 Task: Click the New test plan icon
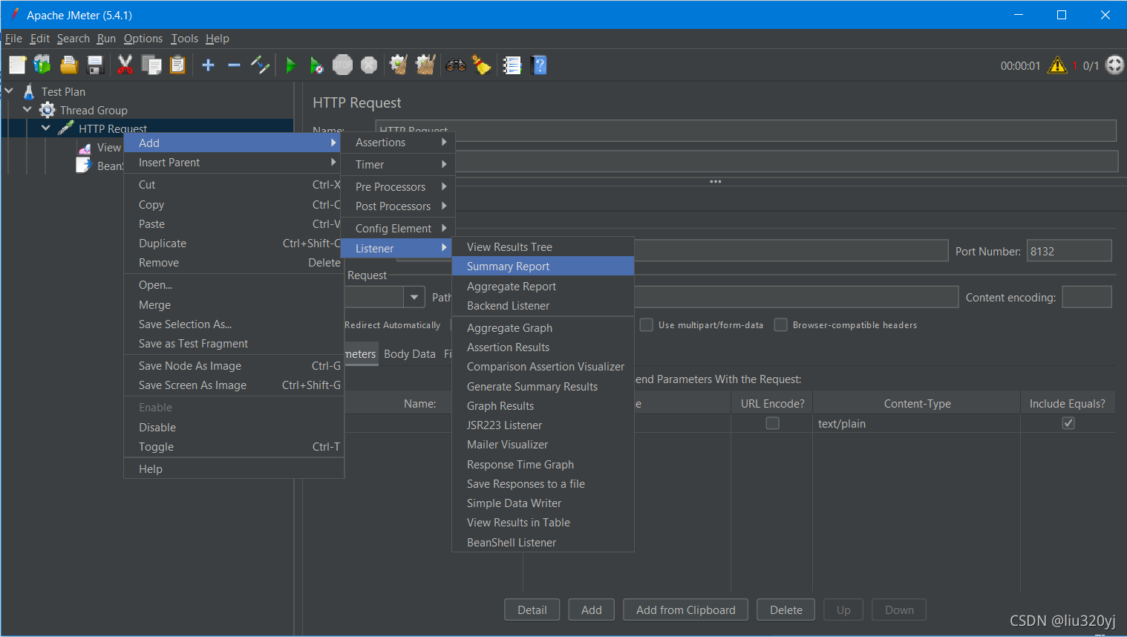click(x=17, y=65)
